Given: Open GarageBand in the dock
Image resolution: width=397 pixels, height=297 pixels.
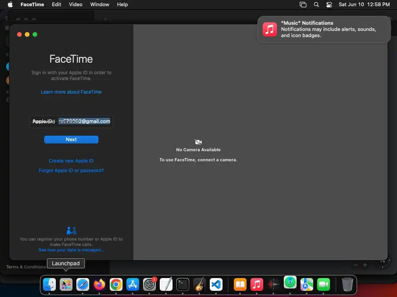Looking at the screenshot, I should (199, 284).
